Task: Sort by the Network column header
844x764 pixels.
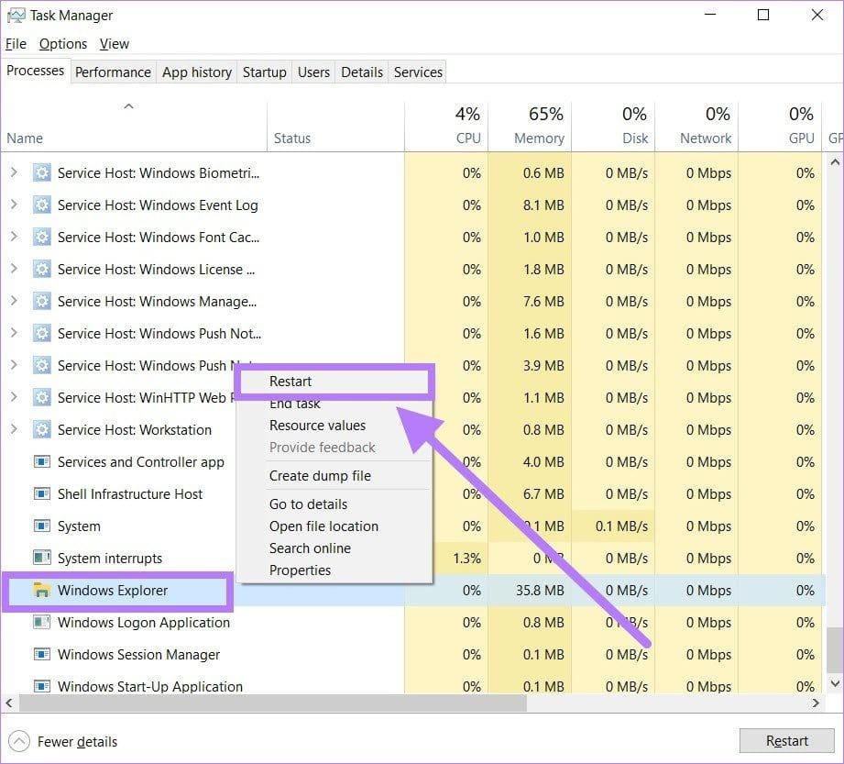Action: pyautogui.click(x=696, y=127)
